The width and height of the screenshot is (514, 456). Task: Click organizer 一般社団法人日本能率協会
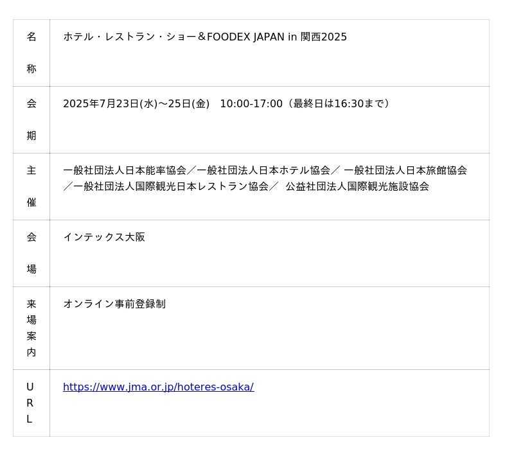125,171
